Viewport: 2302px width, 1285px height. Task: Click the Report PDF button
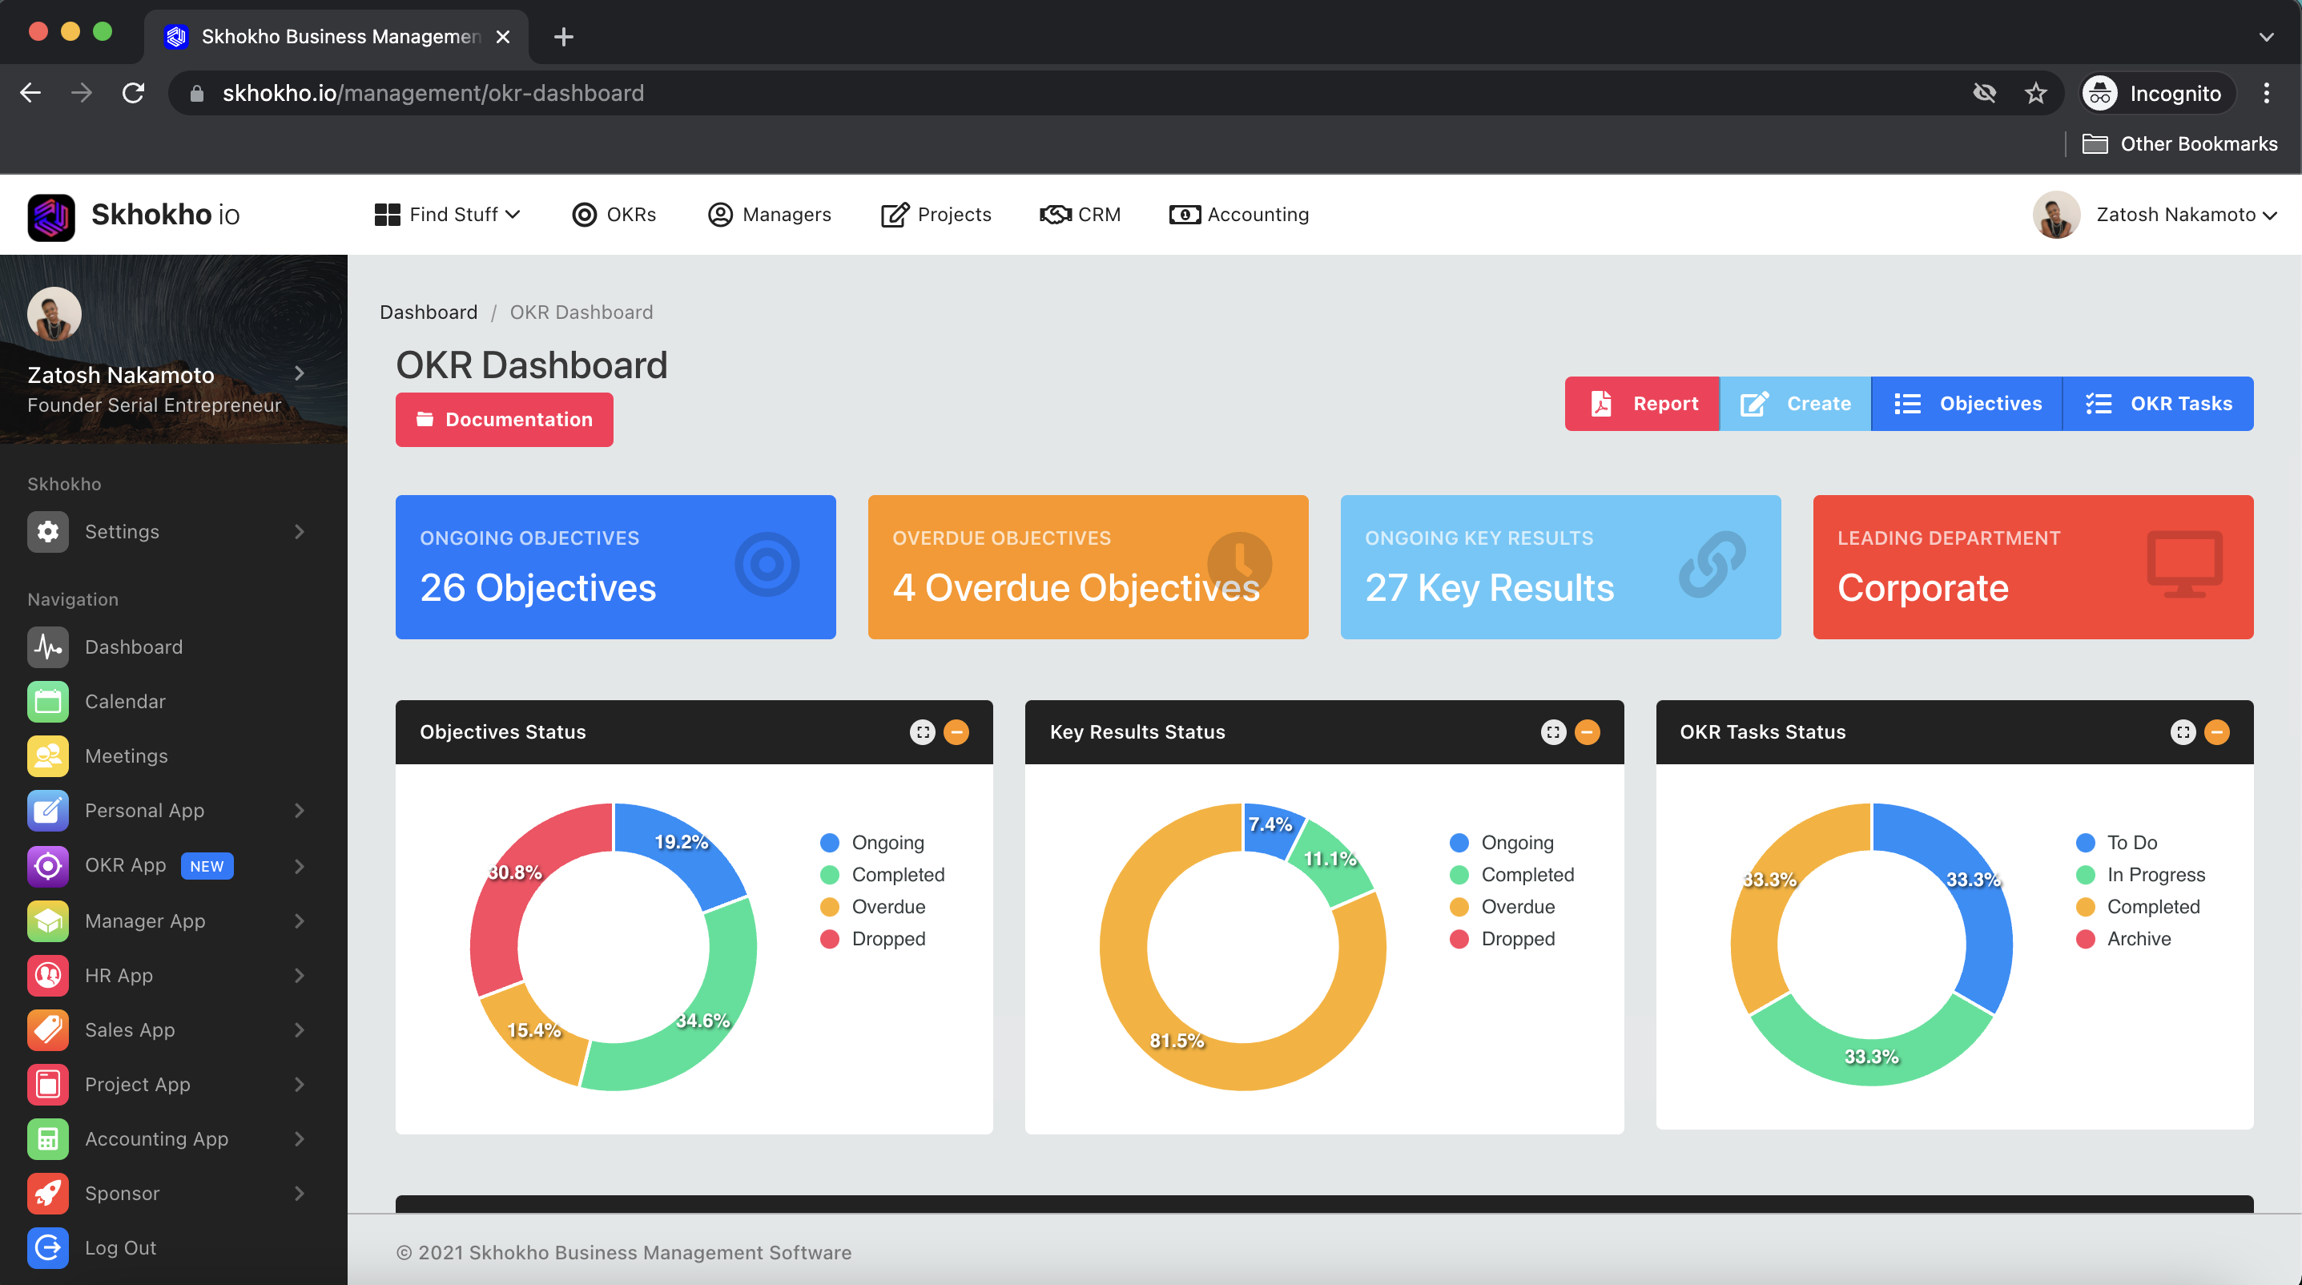click(1642, 404)
